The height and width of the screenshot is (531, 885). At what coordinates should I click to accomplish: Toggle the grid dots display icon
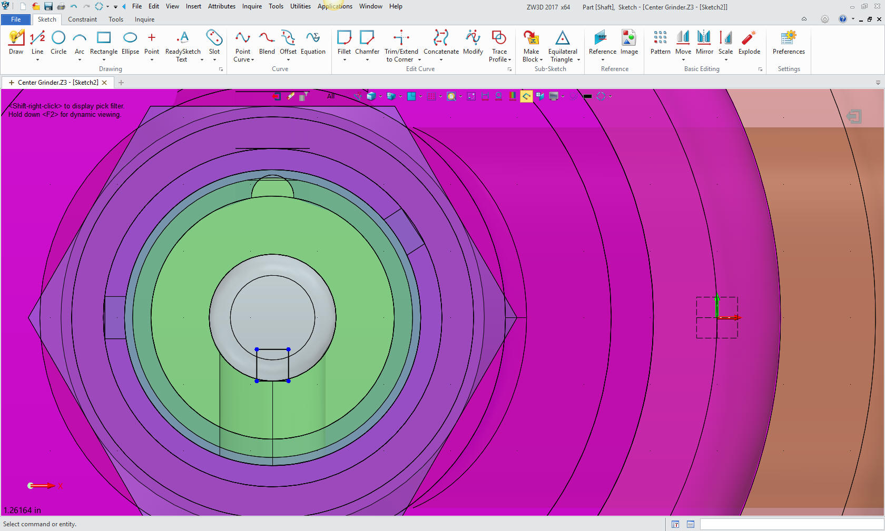click(x=431, y=96)
